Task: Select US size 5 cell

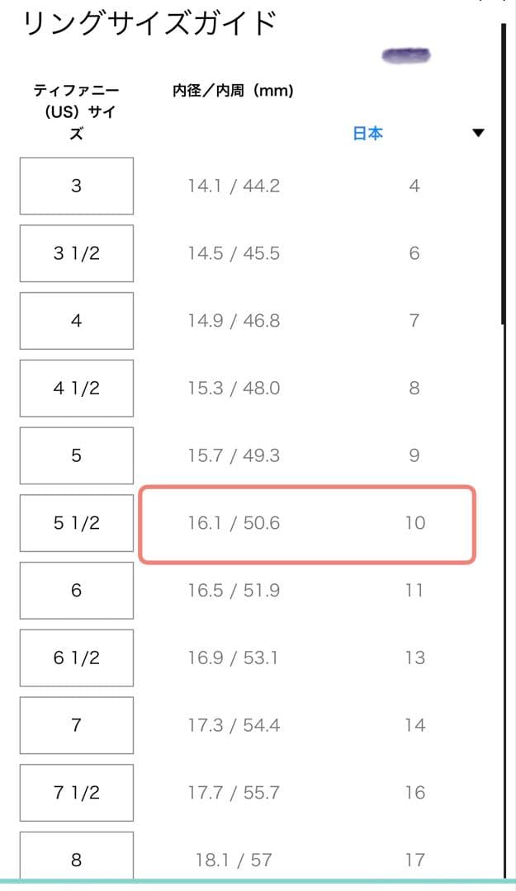Action: (x=76, y=455)
